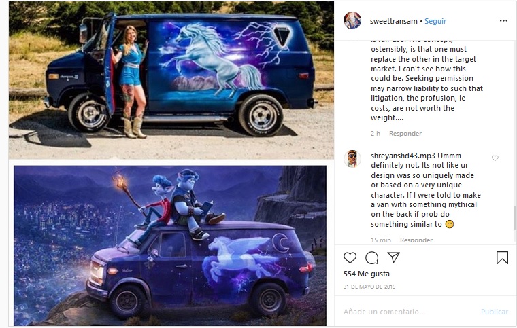
Task: Follow the account via the Seguir link
Action: point(435,21)
